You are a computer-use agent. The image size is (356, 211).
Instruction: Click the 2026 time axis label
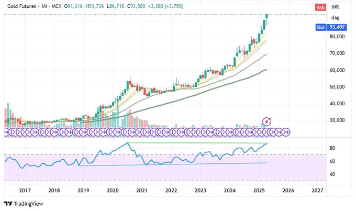[288, 191]
